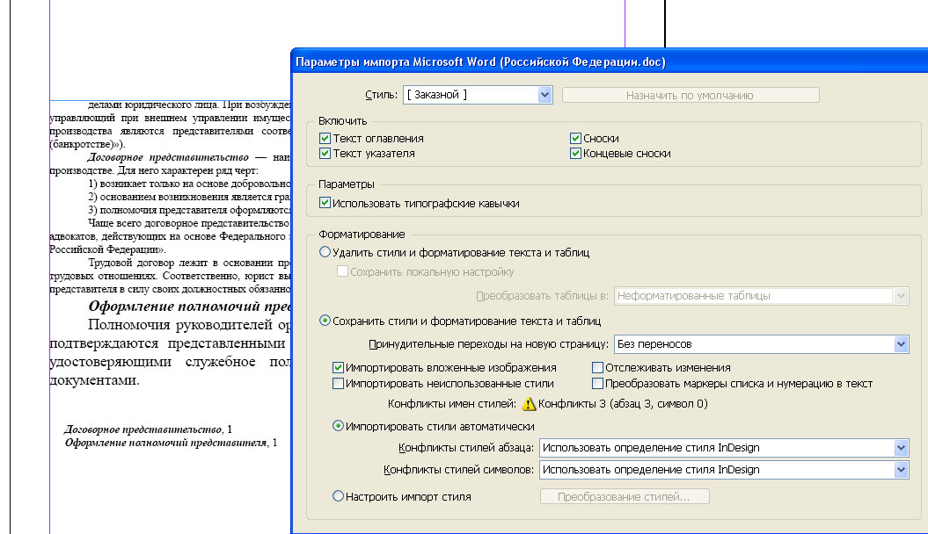Open the Стиль preset dropdown
The height and width of the screenshot is (534, 928).
(x=478, y=95)
